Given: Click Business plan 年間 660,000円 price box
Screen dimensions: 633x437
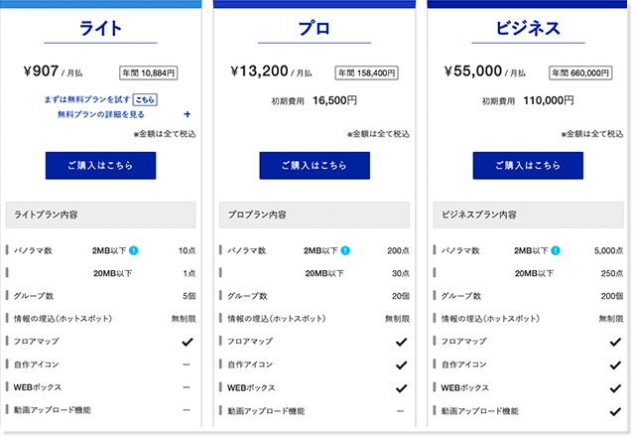Looking at the screenshot, I should [x=580, y=73].
